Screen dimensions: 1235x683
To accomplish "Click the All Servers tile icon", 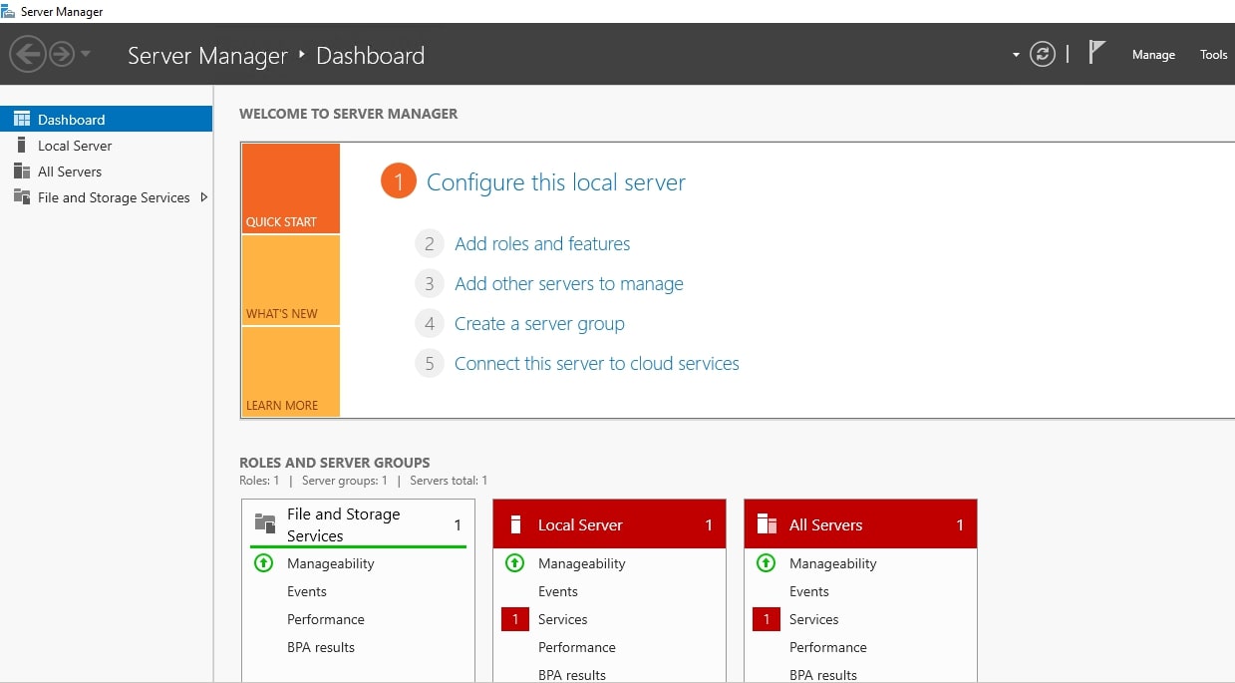I will [x=767, y=524].
